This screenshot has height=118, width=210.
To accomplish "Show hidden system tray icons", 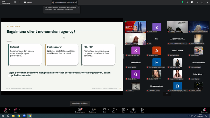I will 189,116.
